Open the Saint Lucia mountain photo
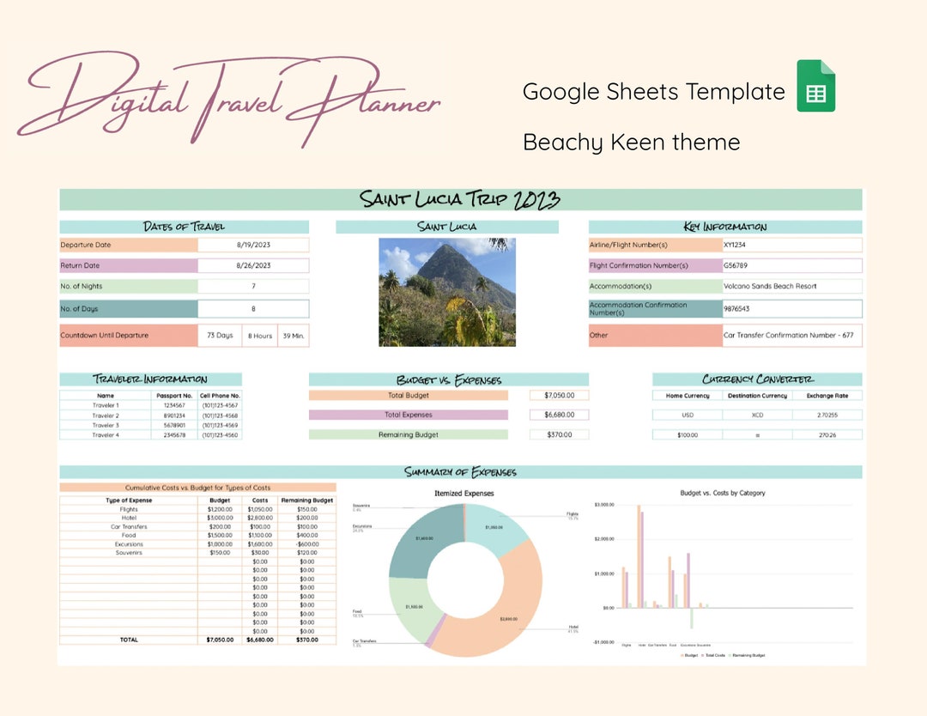Image resolution: width=927 pixels, height=716 pixels. [447, 291]
